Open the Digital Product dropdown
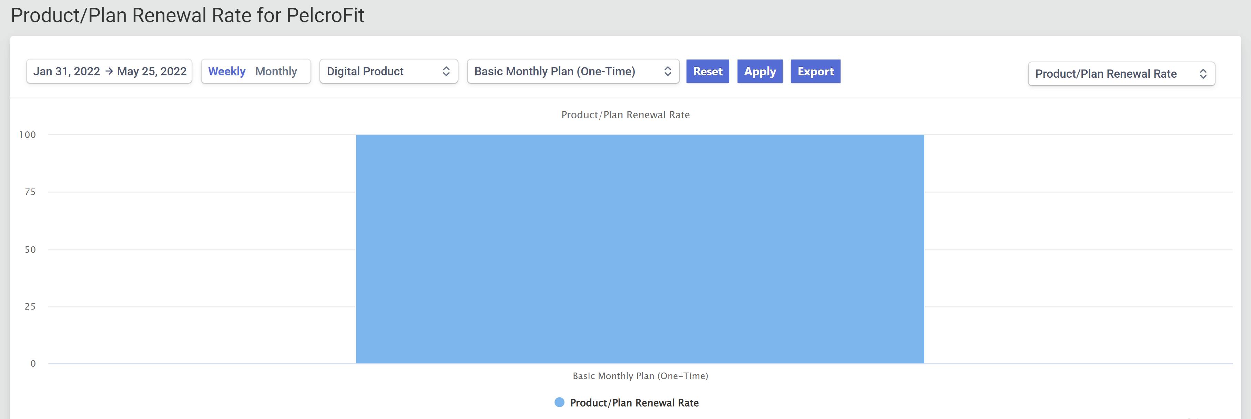 (388, 71)
